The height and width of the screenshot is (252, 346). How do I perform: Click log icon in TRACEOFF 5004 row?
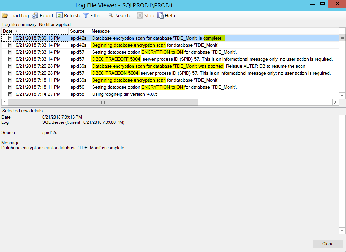point(10,59)
